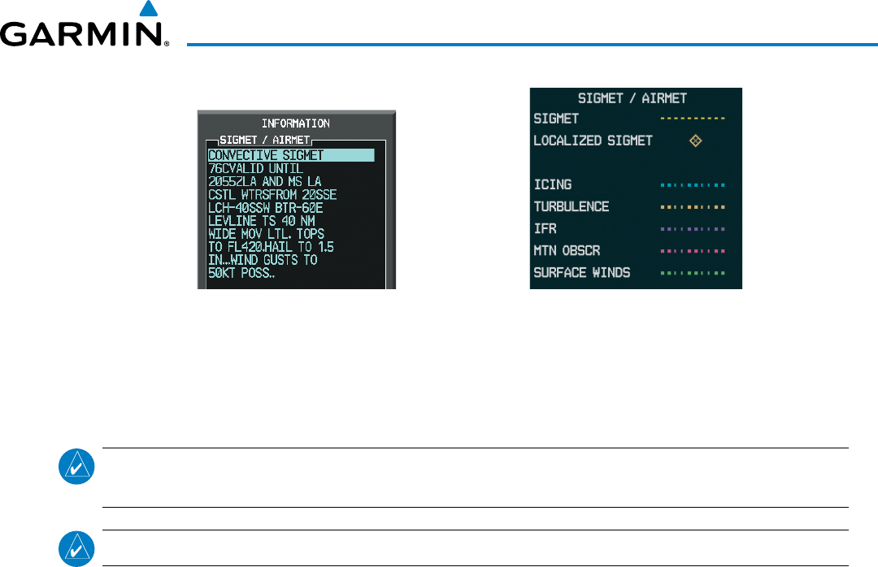Click the 'LCH-40SSW BTR-60E' line

(266, 208)
